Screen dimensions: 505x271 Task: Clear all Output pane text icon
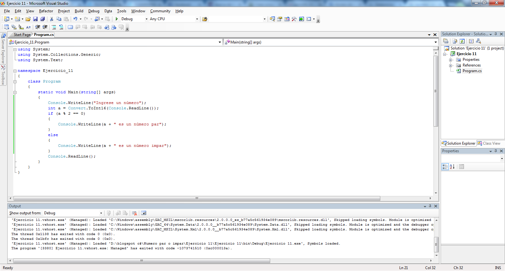134,213
